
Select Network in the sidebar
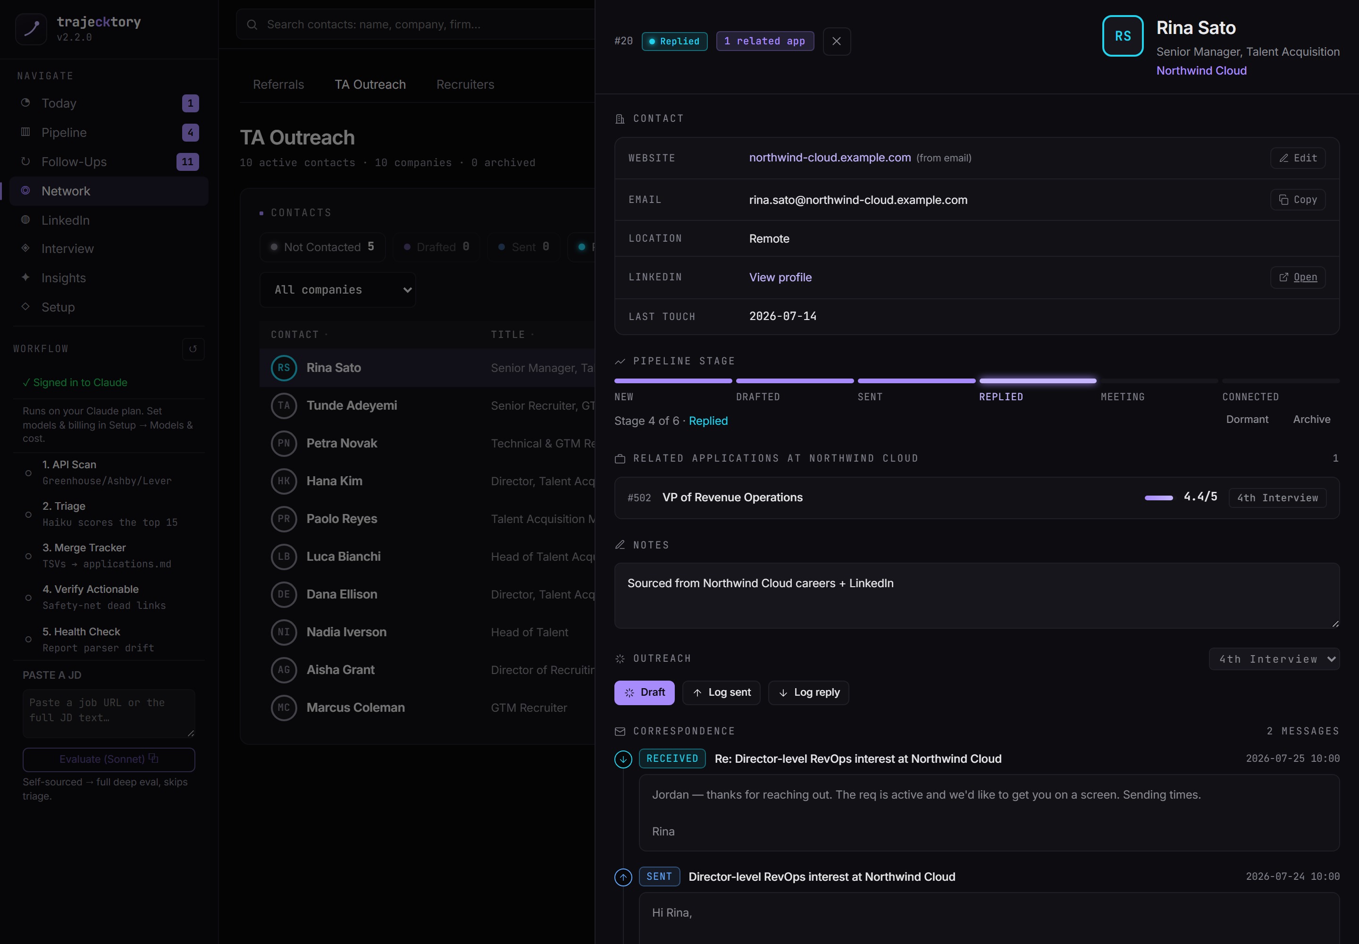click(109, 191)
